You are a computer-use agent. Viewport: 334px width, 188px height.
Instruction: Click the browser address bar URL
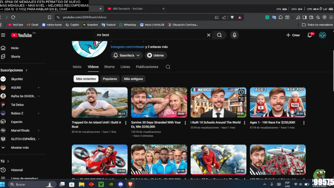point(85,17)
